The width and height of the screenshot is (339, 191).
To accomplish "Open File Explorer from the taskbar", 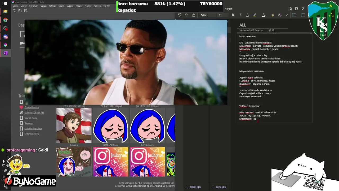I will (x=5, y=12).
